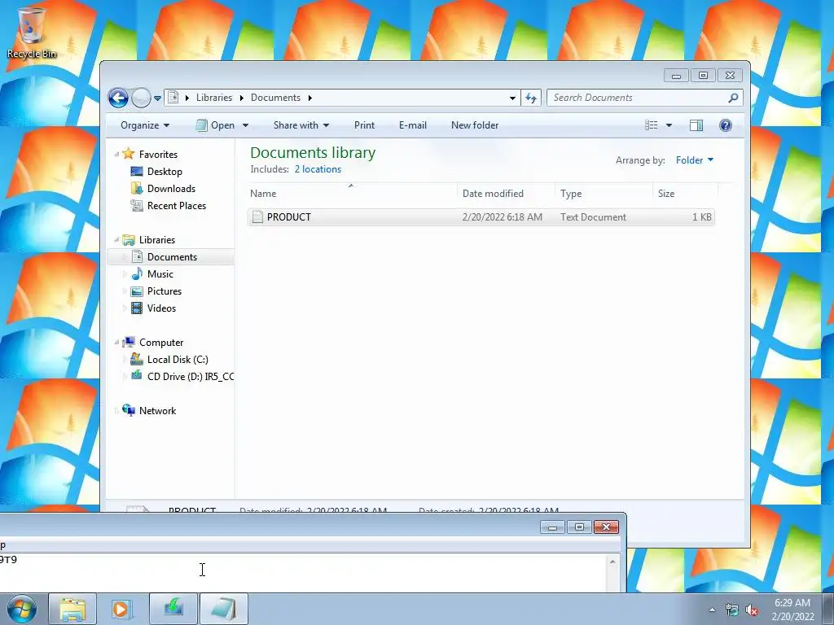Click the library icon in address bar
The height and width of the screenshot is (625, 834).
(x=173, y=98)
